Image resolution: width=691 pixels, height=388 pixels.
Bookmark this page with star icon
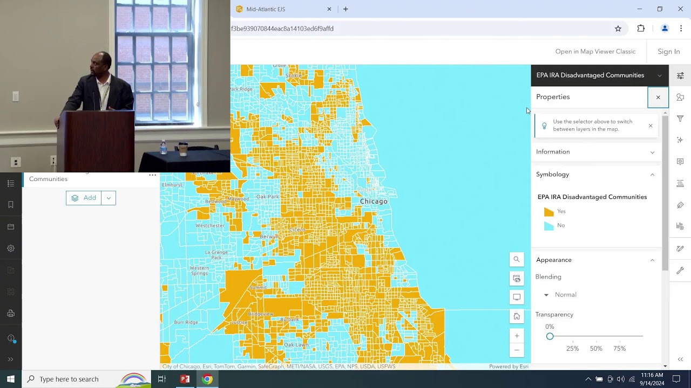coord(618,29)
